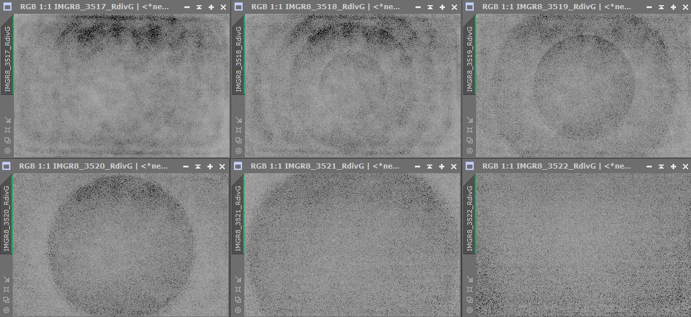Click the circular target icon in IMGR8_3522_RdivG window

pyautogui.click(x=470, y=310)
